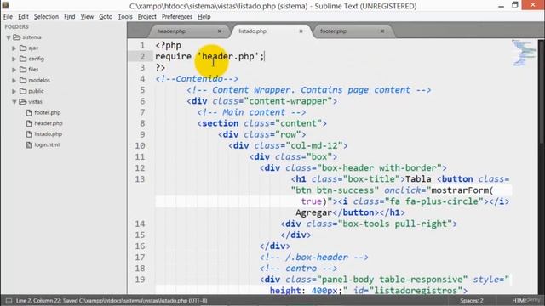Close the header.php tab

pyautogui.click(x=220, y=31)
